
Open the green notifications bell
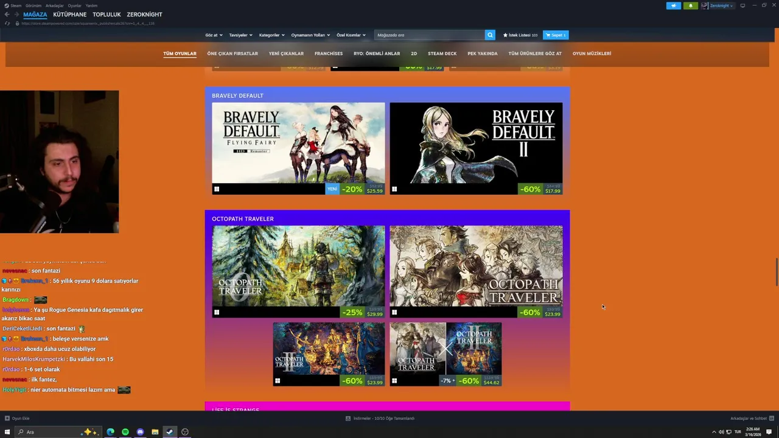coord(691,5)
